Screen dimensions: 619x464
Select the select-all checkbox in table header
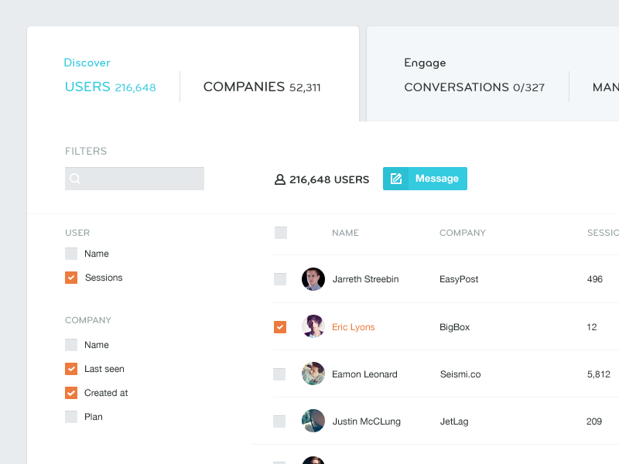coord(280,232)
